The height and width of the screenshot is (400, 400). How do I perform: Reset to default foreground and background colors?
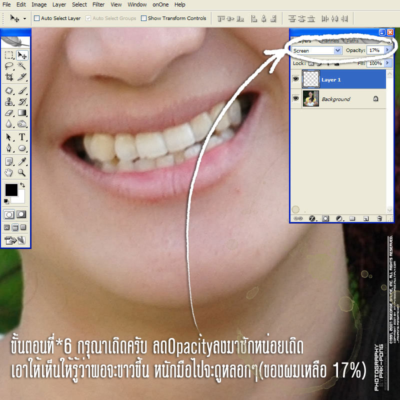point(6,201)
